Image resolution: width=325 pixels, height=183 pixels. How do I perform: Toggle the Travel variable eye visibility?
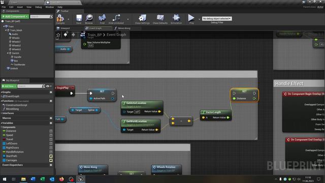click(51, 139)
